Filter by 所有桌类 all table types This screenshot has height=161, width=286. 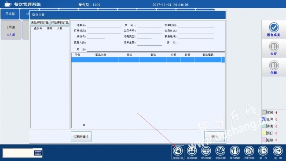tap(274, 29)
